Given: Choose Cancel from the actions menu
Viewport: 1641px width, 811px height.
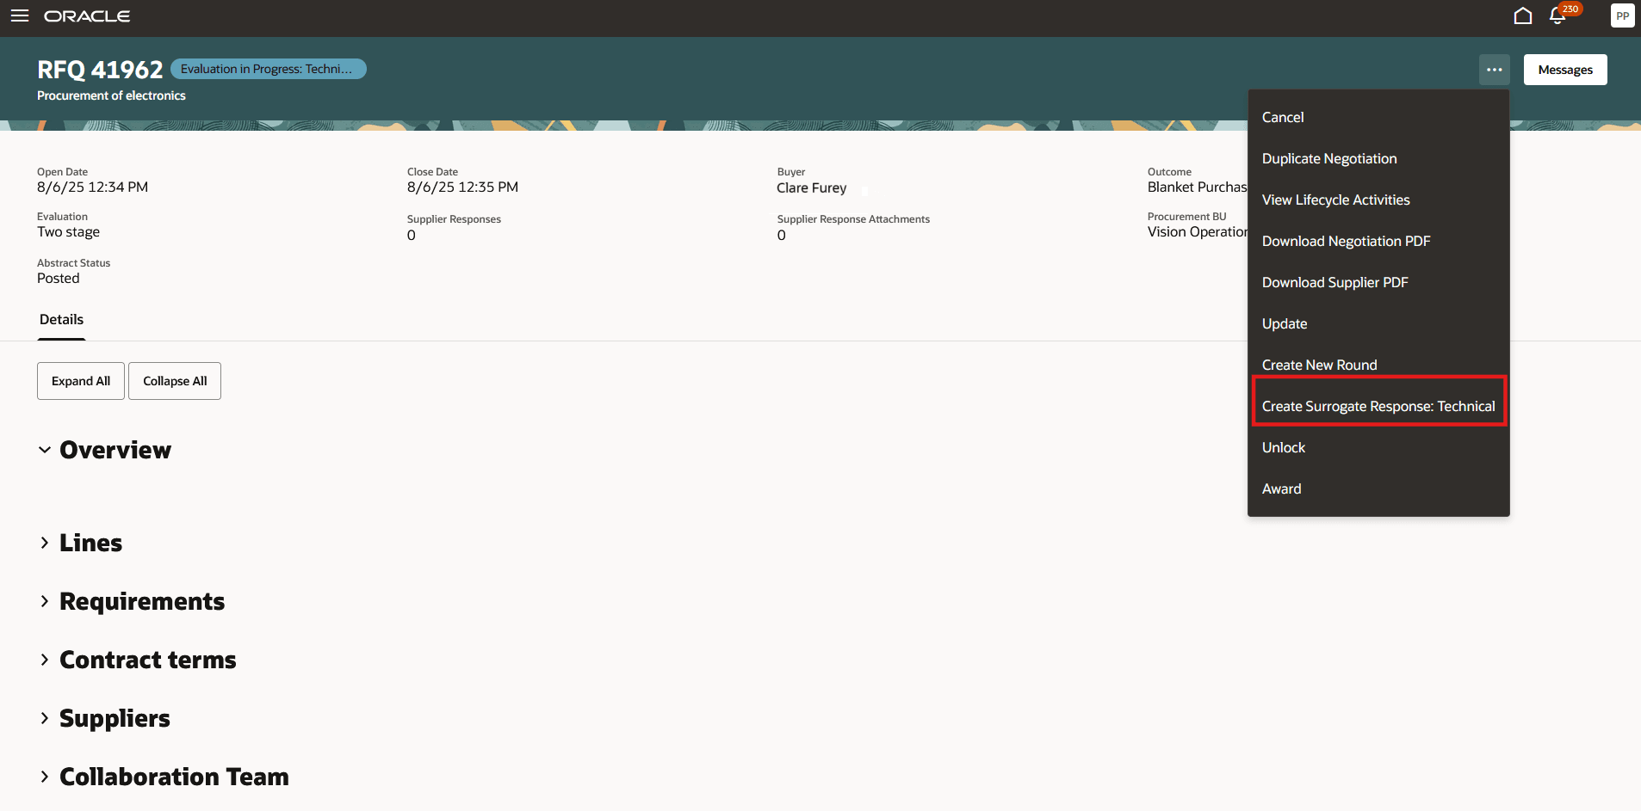Looking at the screenshot, I should click(1378, 117).
